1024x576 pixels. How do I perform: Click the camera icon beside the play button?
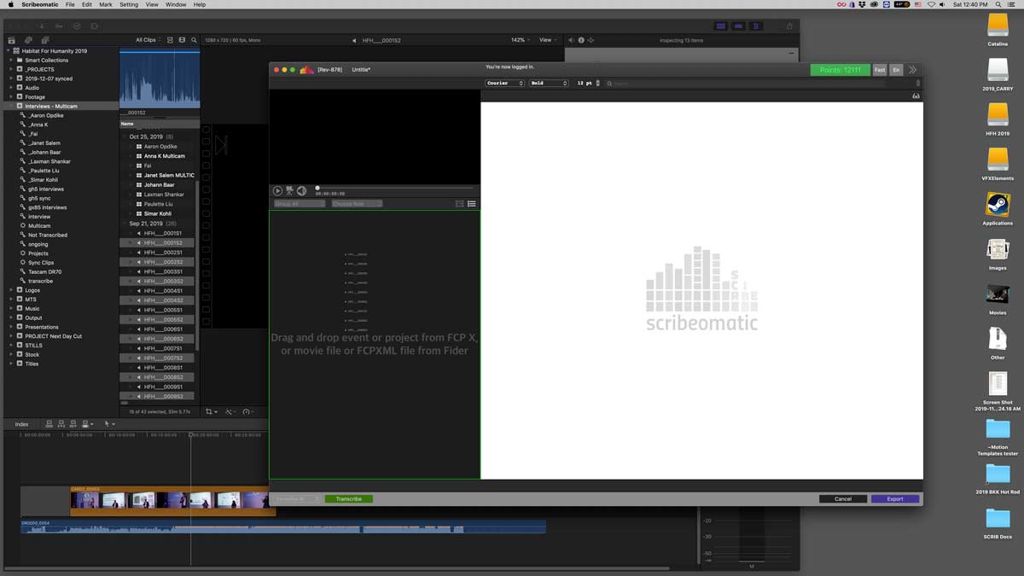[x=289, y=191]
